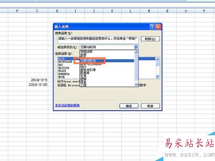The image size is (215, 161).
Task: Click the dialog help question mark icon
Action: click(152, 27)
